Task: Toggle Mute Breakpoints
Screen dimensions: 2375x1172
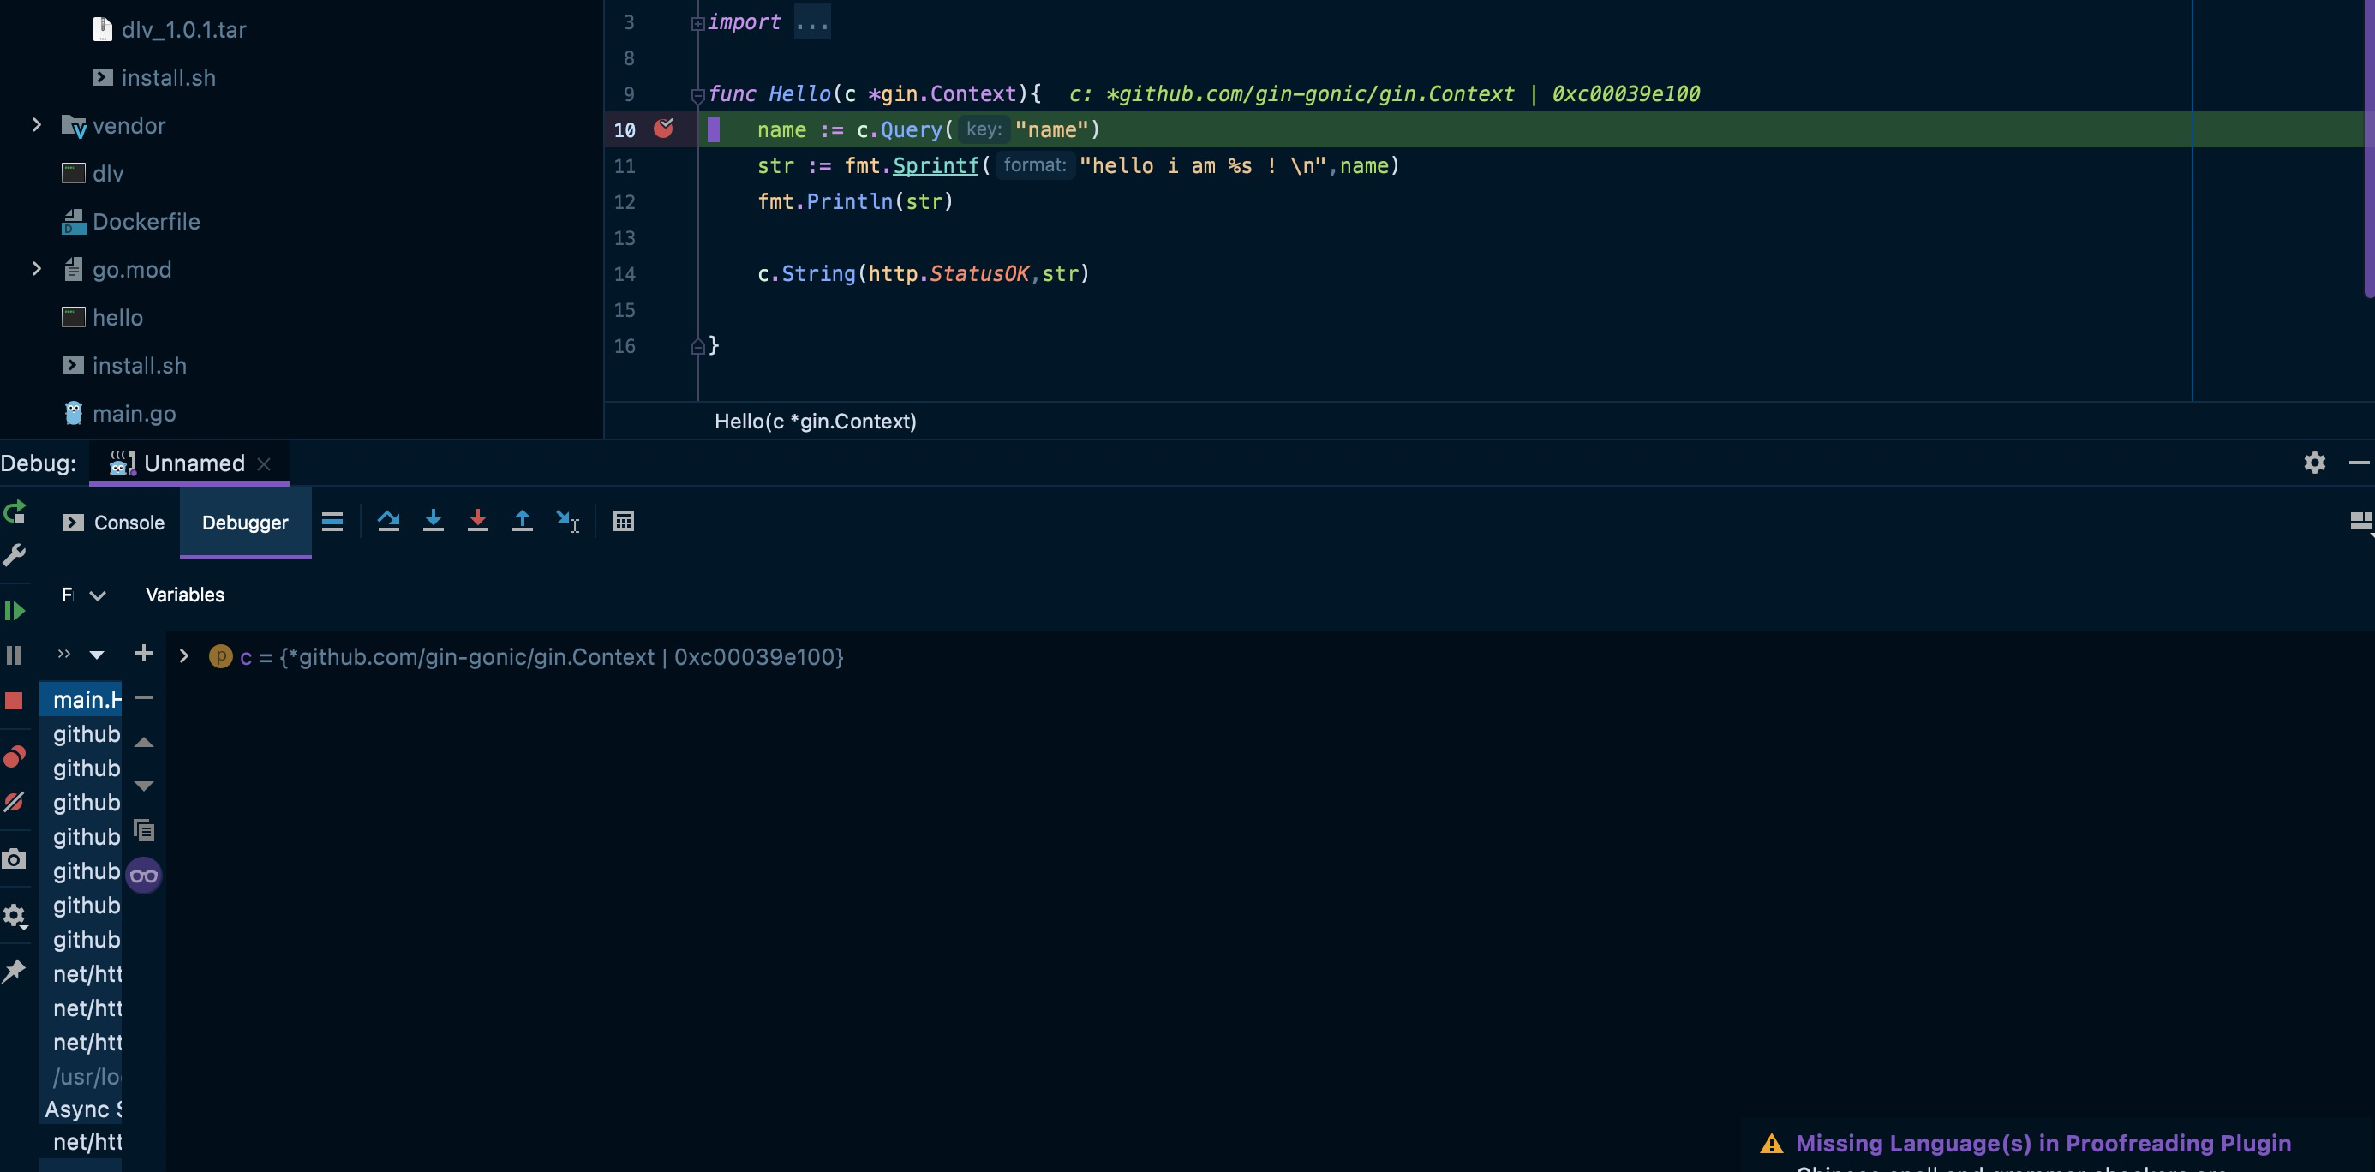Action: (14, 802)
